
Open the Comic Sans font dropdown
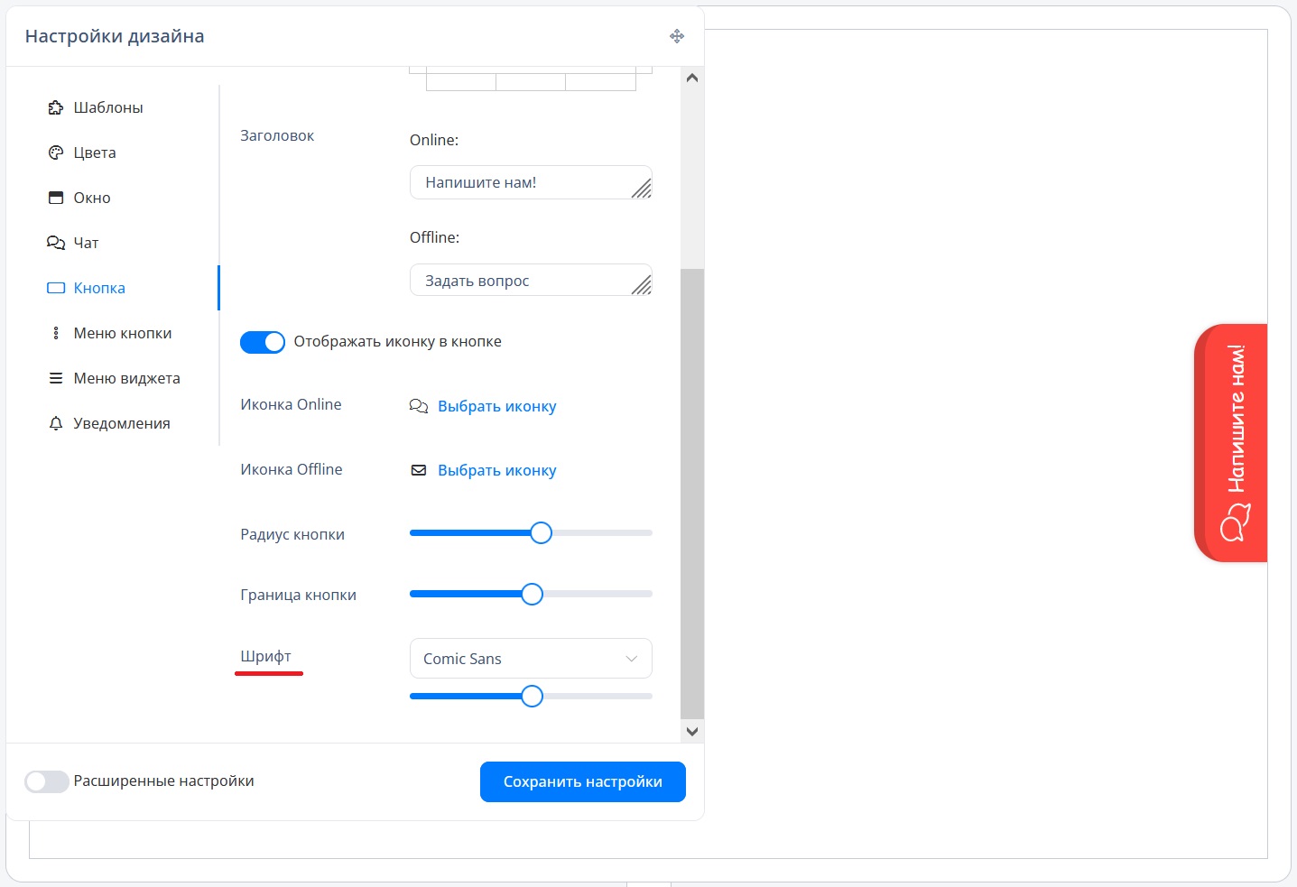point(531,659)
